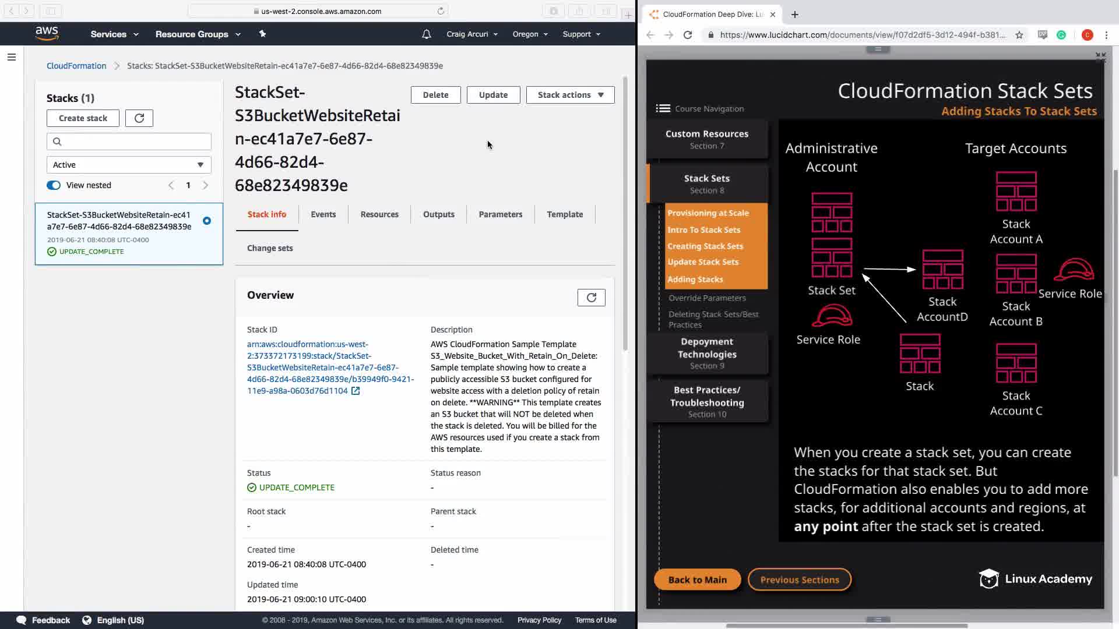Expand the Services menu
This screenshot has width=1119, height=629.
point(114,34)
